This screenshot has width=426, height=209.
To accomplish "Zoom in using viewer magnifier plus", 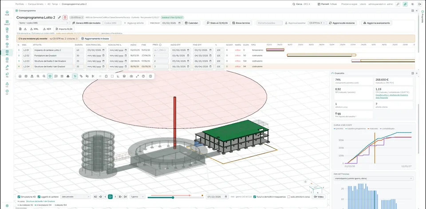I will point(38,76).
